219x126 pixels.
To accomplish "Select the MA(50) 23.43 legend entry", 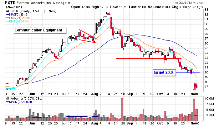I will pos(17,14).
